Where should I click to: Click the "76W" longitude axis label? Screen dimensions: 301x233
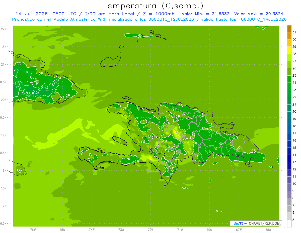[x=33, y=230]
